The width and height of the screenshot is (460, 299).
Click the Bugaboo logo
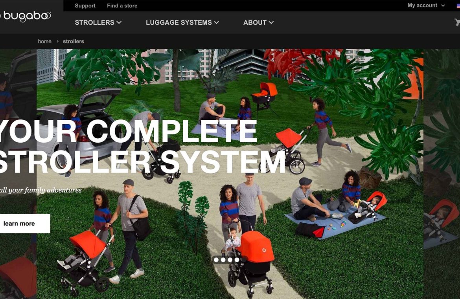point(26,16)
